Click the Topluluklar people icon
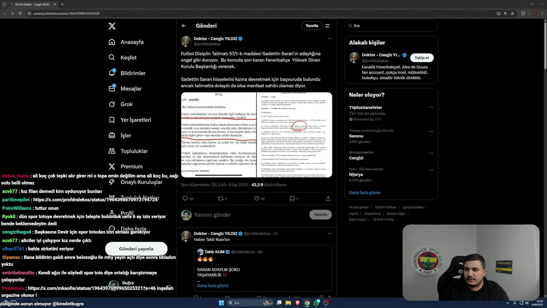 pos(112,151)
